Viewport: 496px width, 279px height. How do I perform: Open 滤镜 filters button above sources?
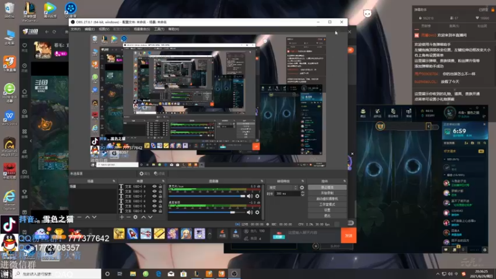(159, 174)
